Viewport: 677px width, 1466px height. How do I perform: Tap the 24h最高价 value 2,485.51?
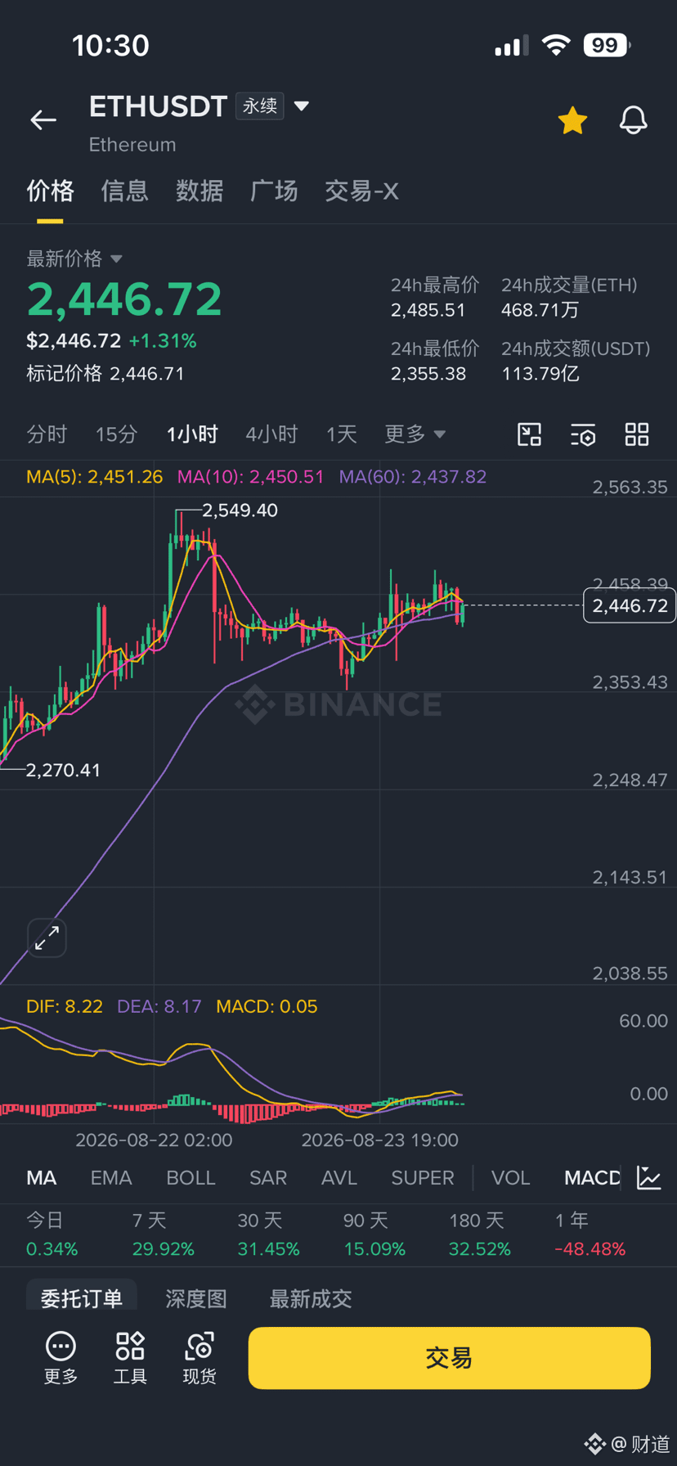click(428, 310)
